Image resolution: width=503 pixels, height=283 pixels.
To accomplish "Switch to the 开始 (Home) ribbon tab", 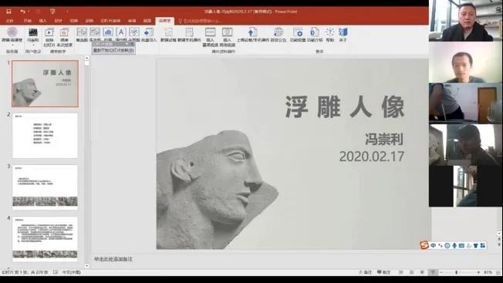I will 27,21.
